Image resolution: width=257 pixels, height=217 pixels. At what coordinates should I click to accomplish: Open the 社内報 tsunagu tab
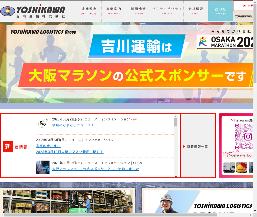pos(220,11)
